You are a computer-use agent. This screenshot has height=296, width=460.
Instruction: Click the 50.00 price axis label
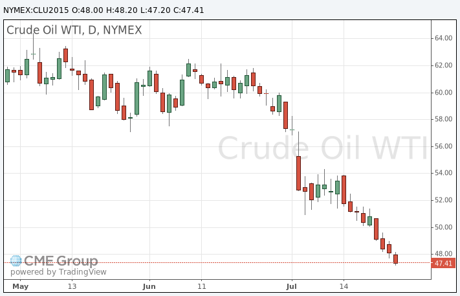click(x=443, y=227)
